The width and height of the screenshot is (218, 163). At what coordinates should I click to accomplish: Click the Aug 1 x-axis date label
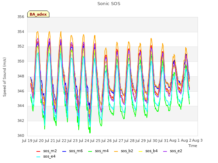pos(175,141)
